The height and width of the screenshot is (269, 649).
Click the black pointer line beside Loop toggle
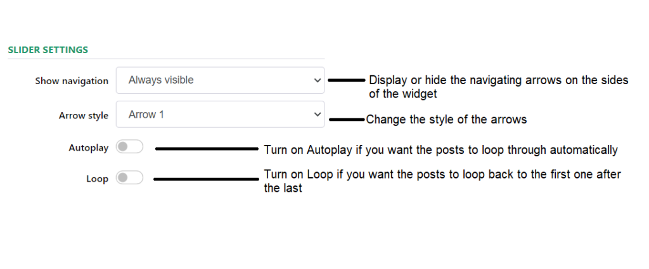[206, 179]
